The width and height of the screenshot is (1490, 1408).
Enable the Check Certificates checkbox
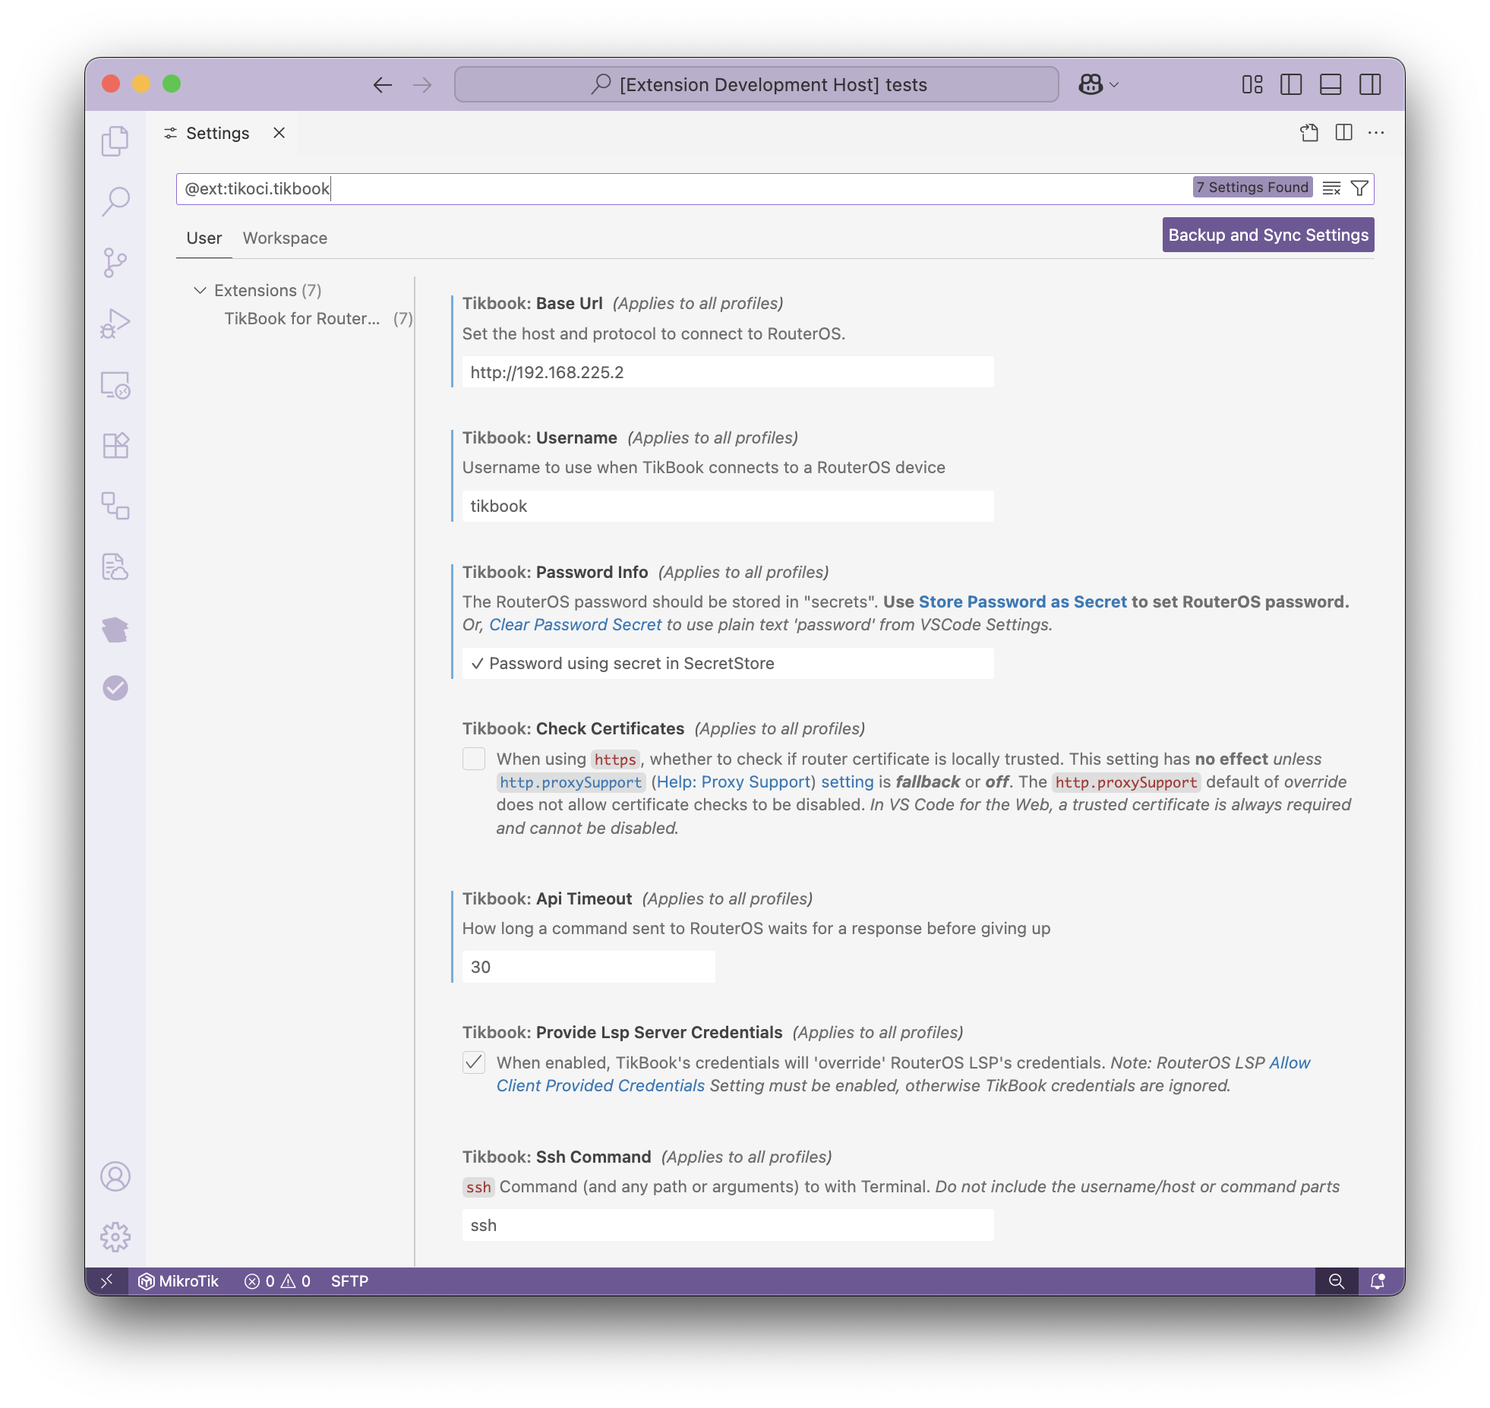click(x=474, y=759)
